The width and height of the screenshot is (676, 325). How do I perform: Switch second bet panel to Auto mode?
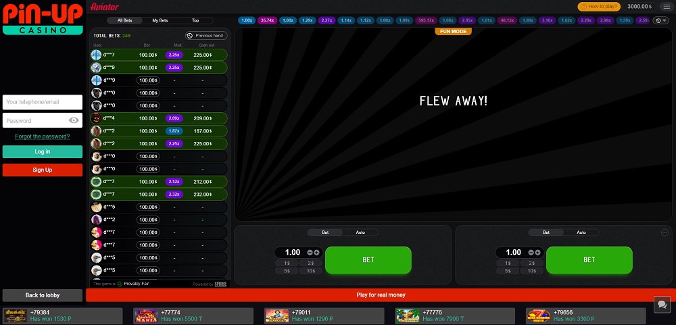tap(581, 232)
